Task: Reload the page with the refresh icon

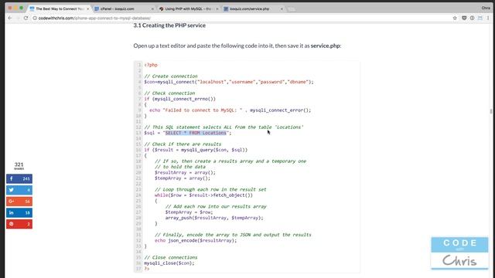Action: coord(26,18)
